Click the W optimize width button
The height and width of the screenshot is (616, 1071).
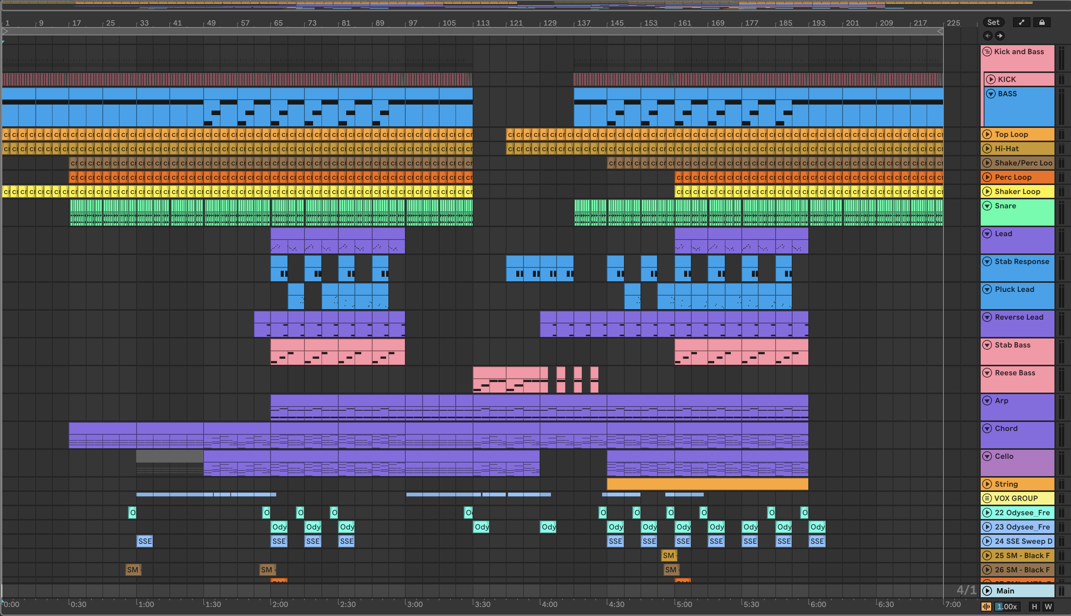[1048, 607]
